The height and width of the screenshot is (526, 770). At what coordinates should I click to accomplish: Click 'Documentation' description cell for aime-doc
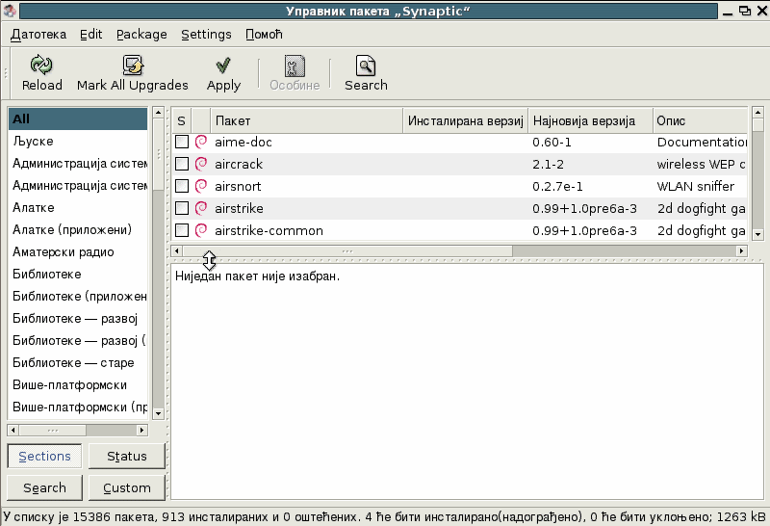click(x=703, y=142)
